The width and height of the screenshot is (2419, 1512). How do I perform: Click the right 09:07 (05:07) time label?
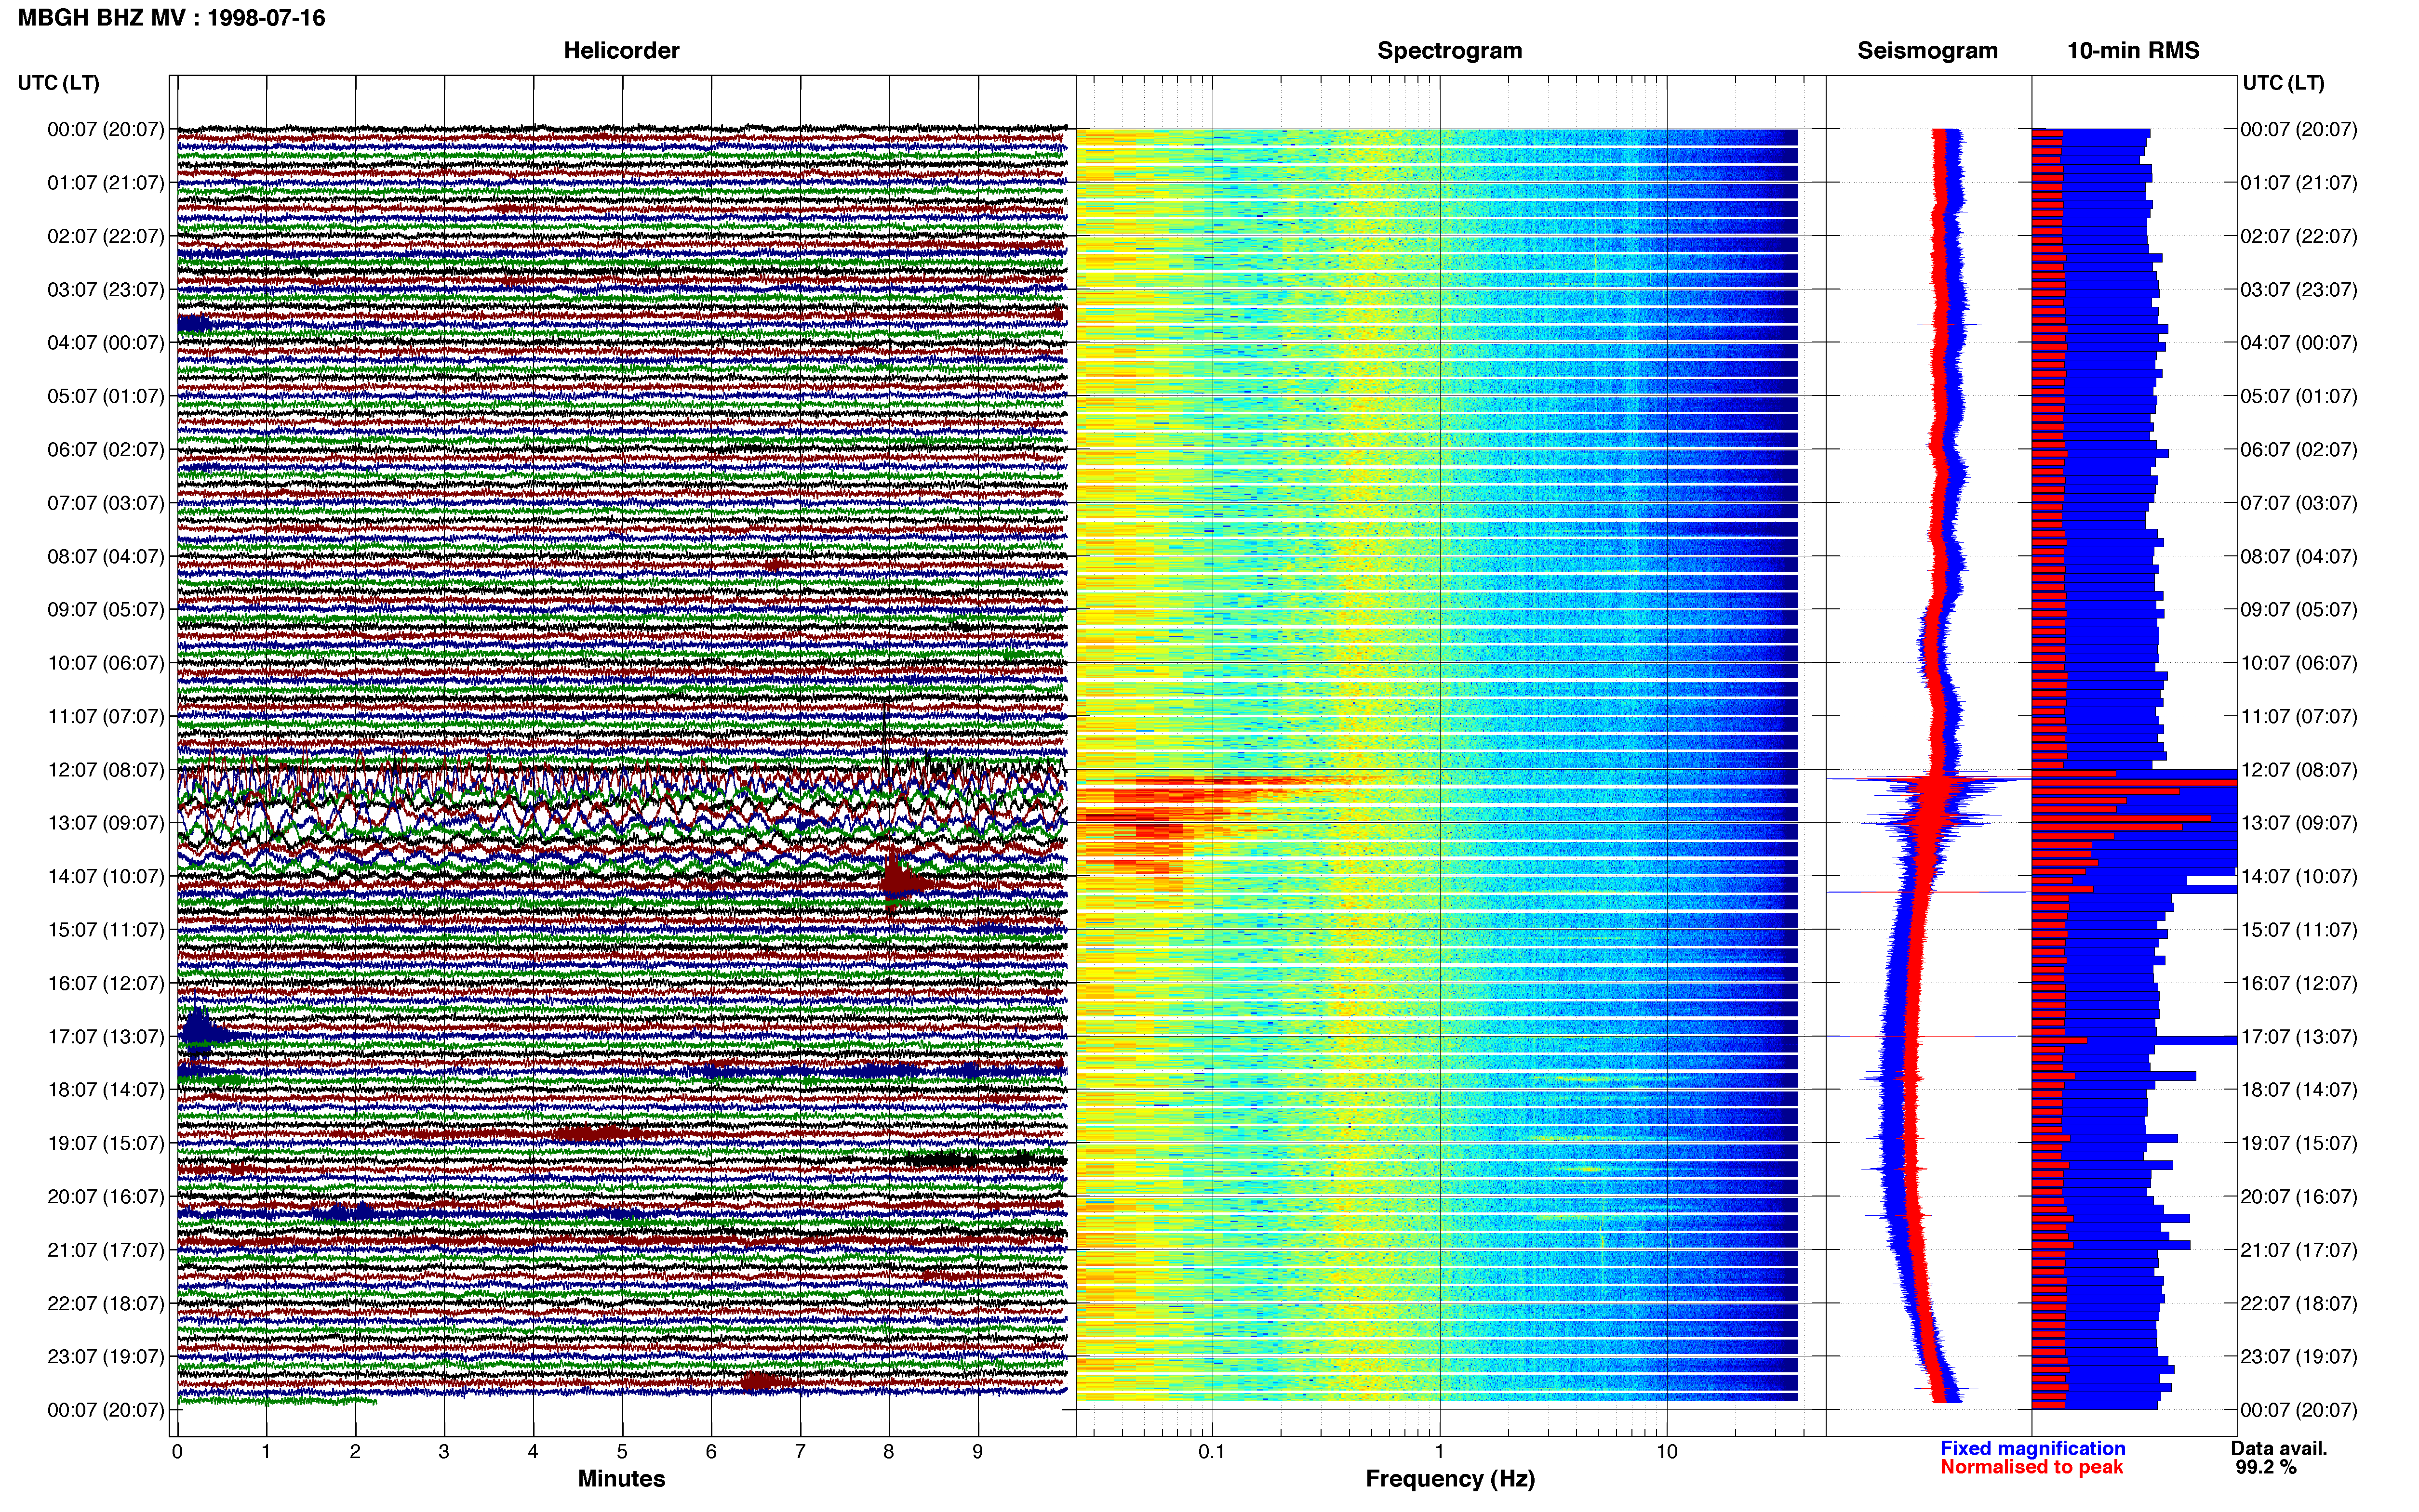point(2299,610)
